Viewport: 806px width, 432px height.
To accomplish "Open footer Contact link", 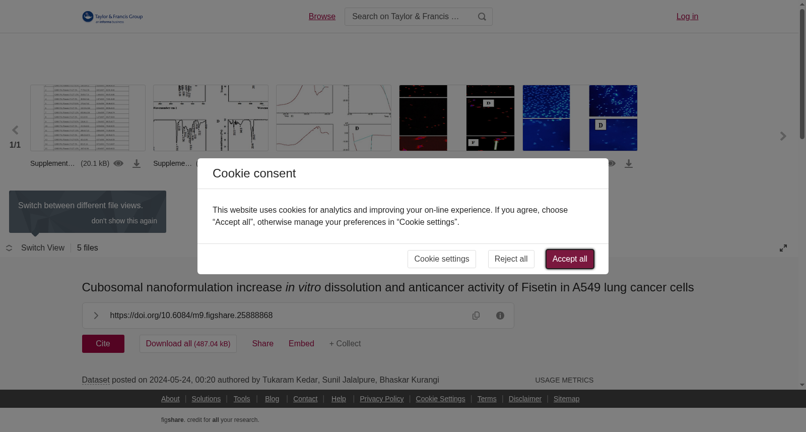I will [x=305, y=399].
